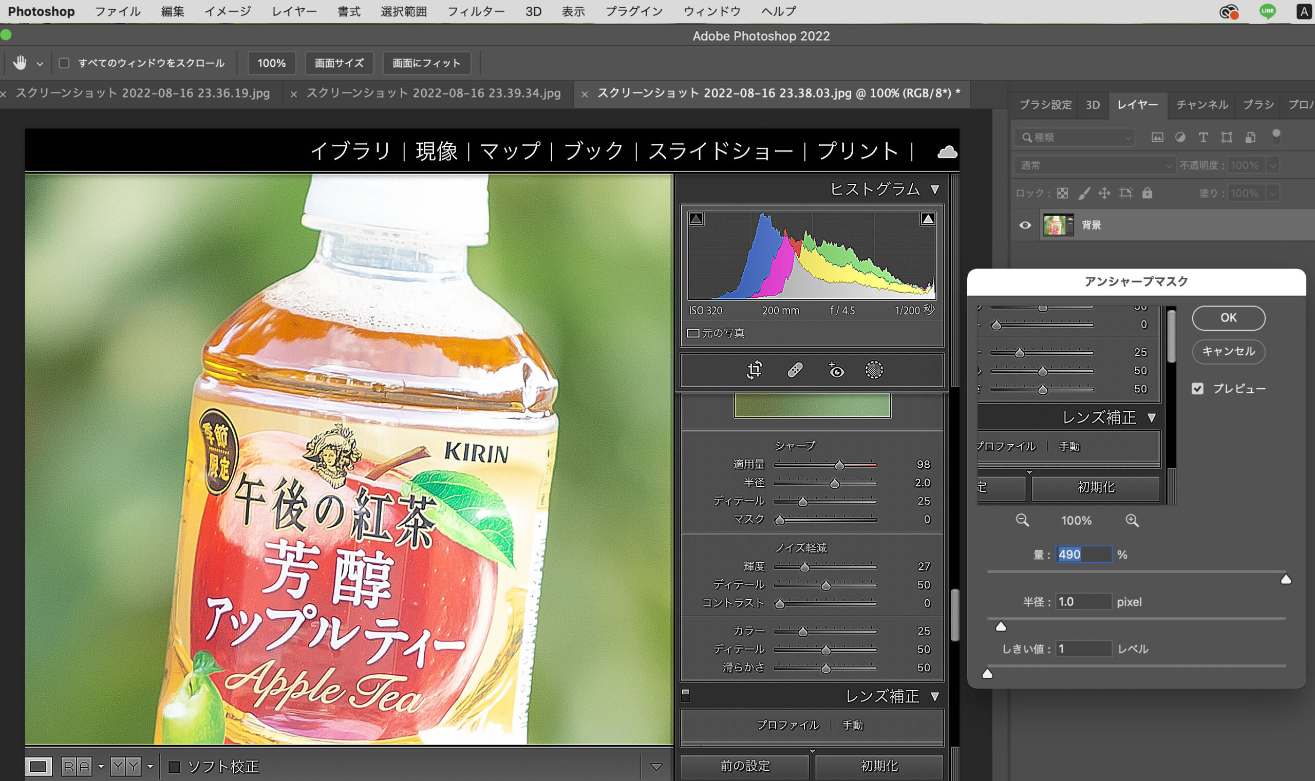Click OK in Unsharp Mask dialog
The image size is (1315, 781).
click(1228, 318)
